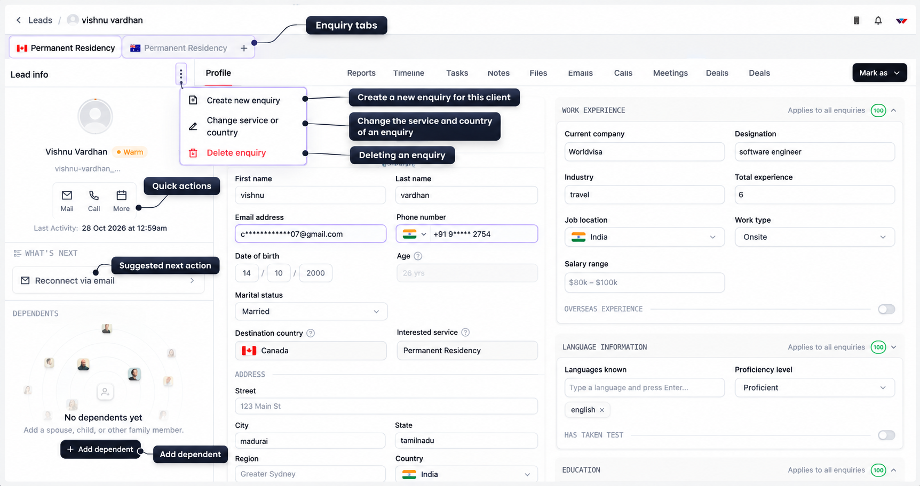This screenshot has width=920, height=486.
Task: Add a new enquiry tab with plus icon
Action: [244, 48]
